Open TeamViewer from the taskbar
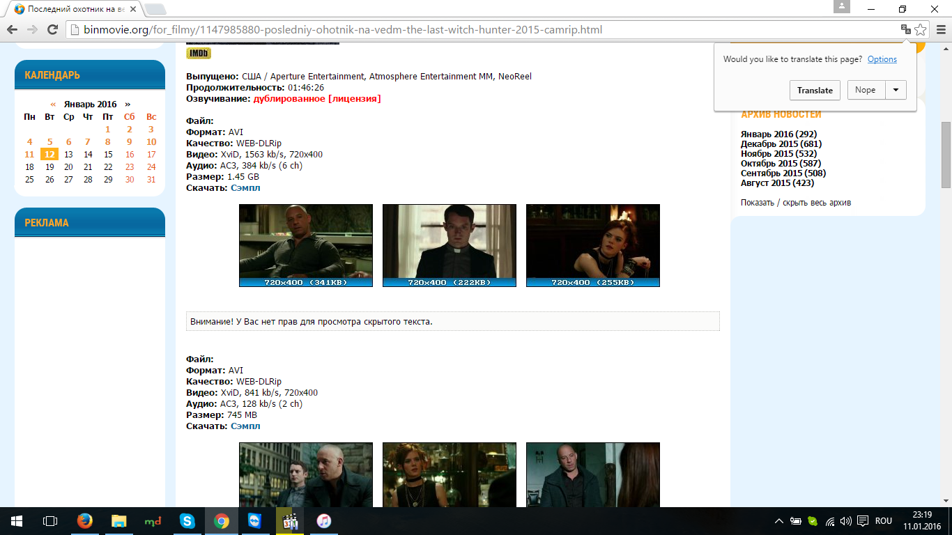 click(x=254, y=521)
